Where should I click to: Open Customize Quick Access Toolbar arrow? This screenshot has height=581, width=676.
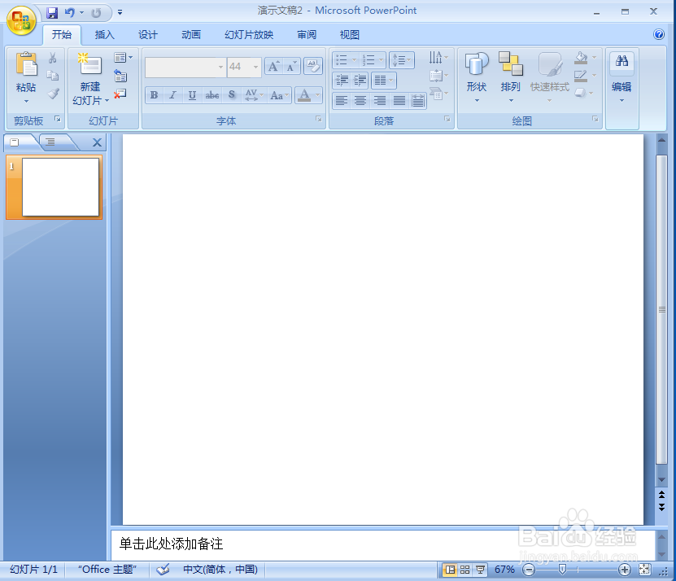[x=120, y=13]
